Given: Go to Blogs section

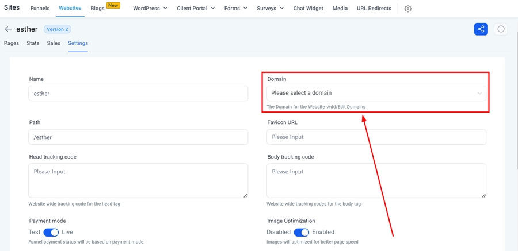Looking at the screenshot, I should [97, 9].
